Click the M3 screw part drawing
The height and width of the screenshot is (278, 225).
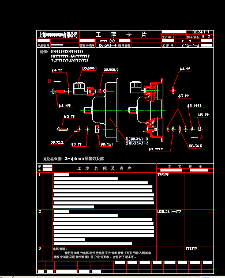point(63,129)
